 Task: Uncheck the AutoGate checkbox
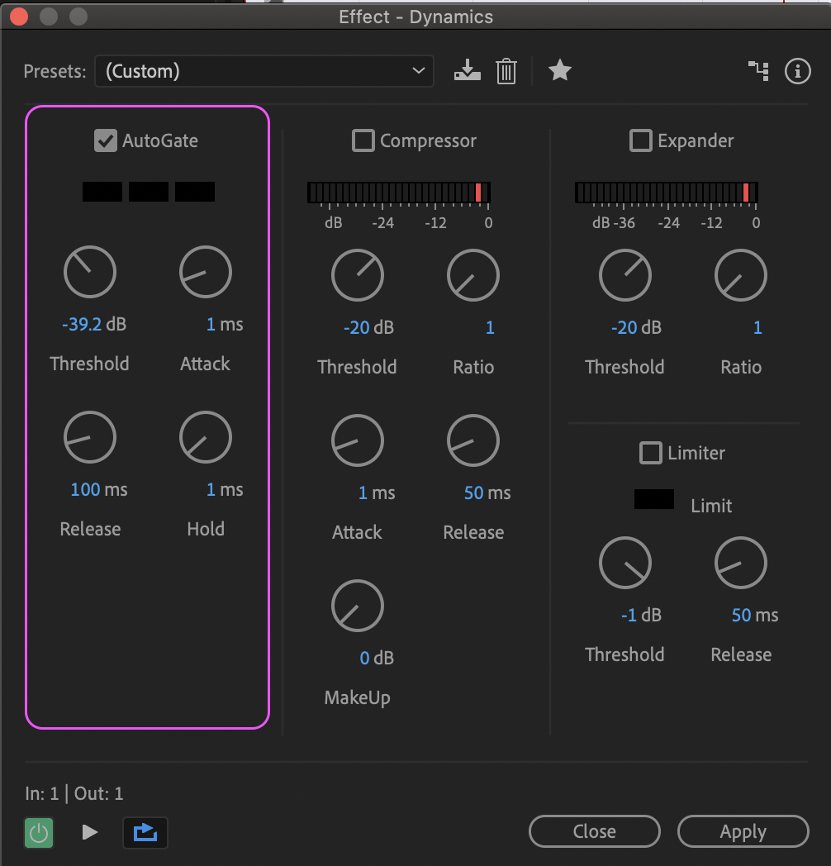pyautogui.click(x=106, y=140)
